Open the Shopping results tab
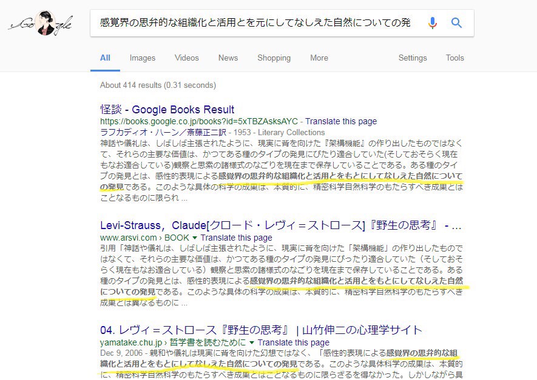Image resolution: width=537 pixels, height=380 pixels. pyautogui.click(x=274, y=58)
